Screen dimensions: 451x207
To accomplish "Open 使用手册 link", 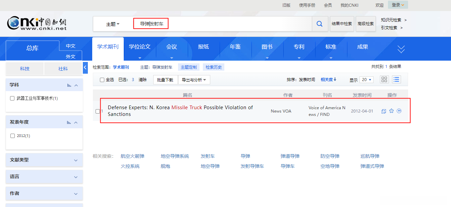I will point(307,5).
